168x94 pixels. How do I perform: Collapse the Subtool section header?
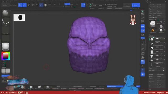(x=151, y=35)
